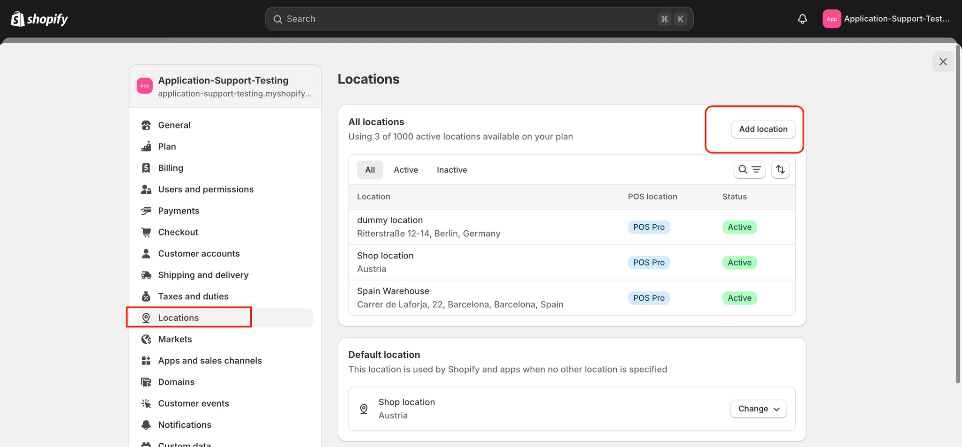Switch to the Active locations tab
The height and width of the screenshot is (447, 962).
(405, 170)
